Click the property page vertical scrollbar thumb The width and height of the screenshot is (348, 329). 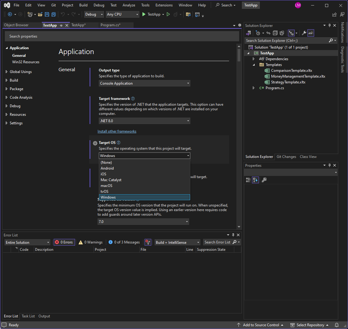[239, 55]
